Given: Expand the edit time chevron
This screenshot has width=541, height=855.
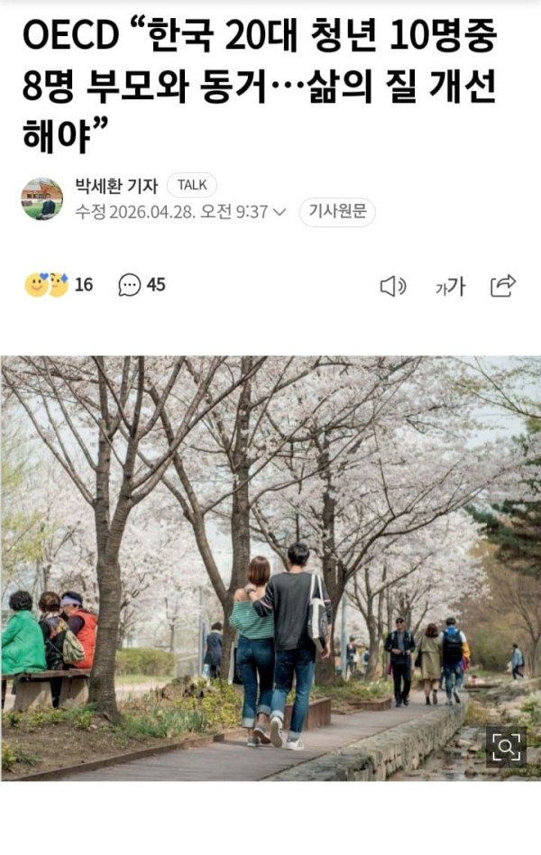Looking at the screenshot, I should pos(280,212).
